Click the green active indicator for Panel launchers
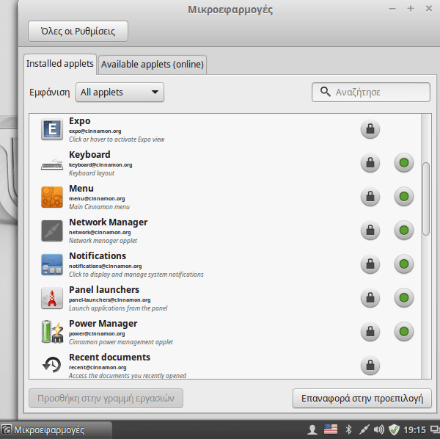This screenshot has height=439, width=440. (404, 298)
